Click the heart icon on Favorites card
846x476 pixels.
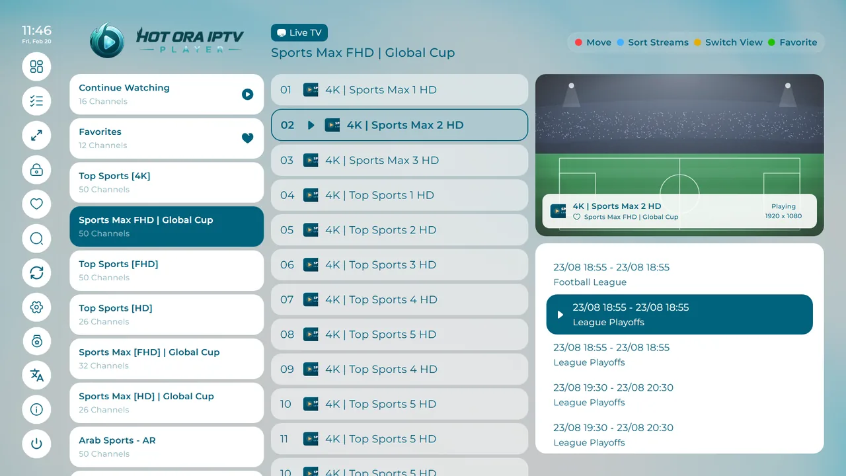pos(247,138)
